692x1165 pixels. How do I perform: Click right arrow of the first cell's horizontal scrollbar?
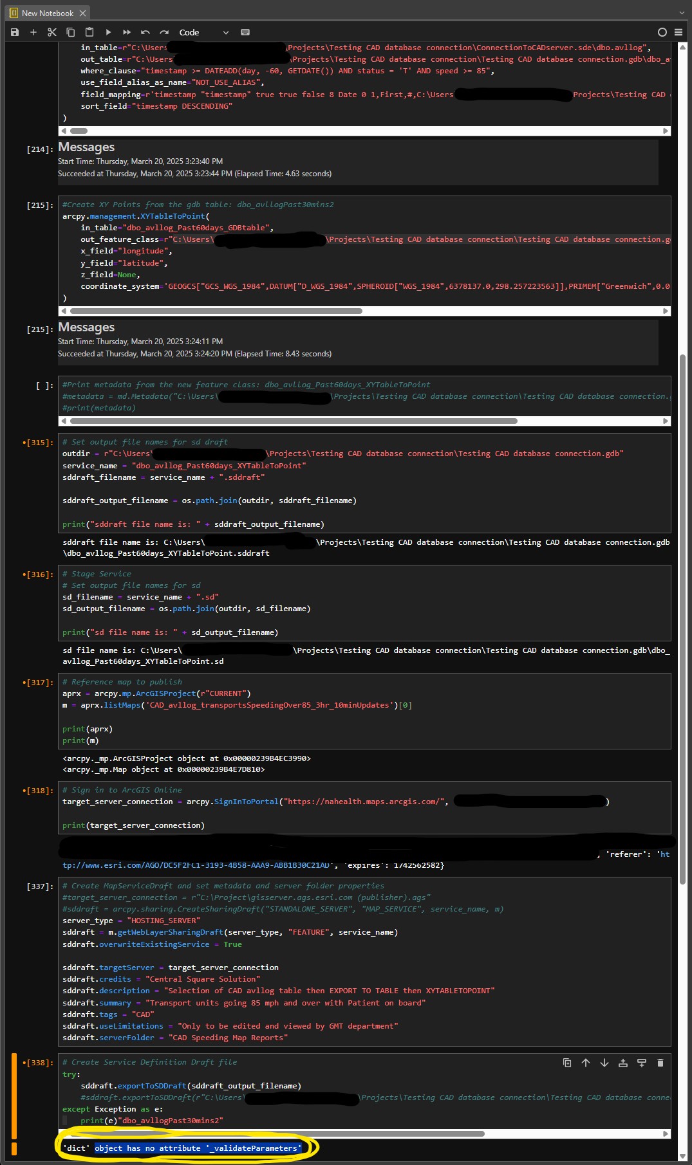(666, 131)
